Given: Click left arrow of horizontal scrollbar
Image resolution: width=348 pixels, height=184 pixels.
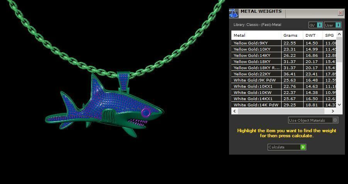Looking at the screenshot, I should coord(234,111).
